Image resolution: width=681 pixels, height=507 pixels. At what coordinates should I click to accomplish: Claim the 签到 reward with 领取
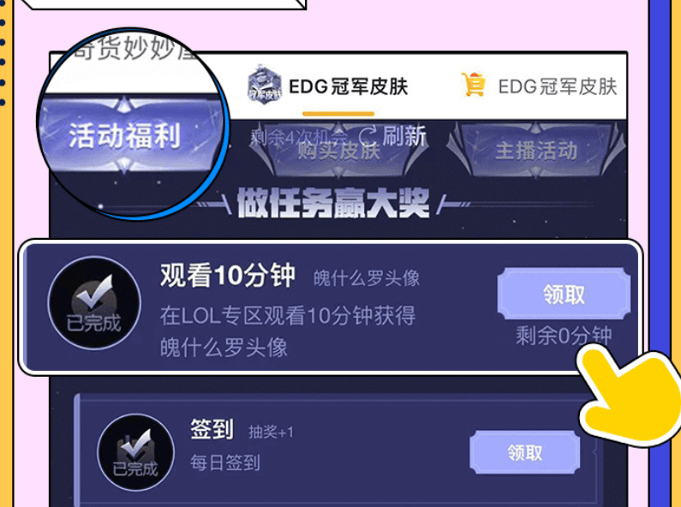(524, 453)
